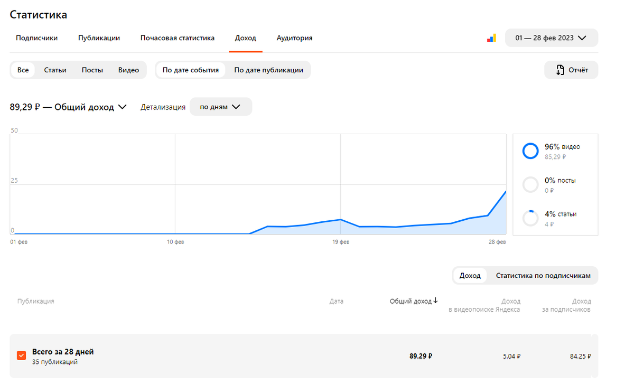
Task: Select the Все content filter
Action: (23, 70)
